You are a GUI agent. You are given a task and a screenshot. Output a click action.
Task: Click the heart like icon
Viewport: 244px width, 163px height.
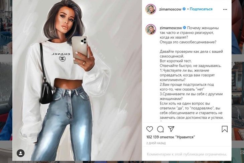click(x=150, y=129)
